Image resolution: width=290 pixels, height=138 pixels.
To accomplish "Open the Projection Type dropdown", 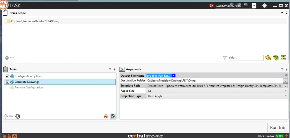I will [x=286, y=96].
